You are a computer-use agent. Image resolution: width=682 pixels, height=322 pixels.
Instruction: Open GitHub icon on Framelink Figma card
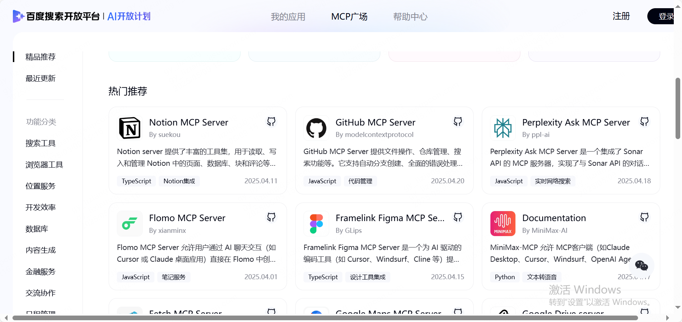458,217
